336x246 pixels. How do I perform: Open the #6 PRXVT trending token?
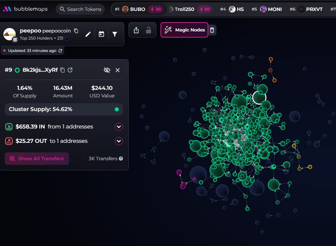pos(306,9)
